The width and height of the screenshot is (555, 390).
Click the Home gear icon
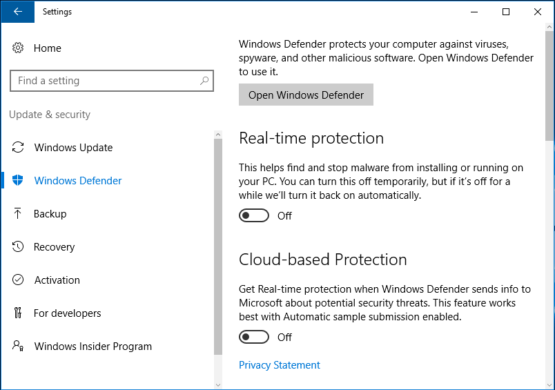pos(18,48)
